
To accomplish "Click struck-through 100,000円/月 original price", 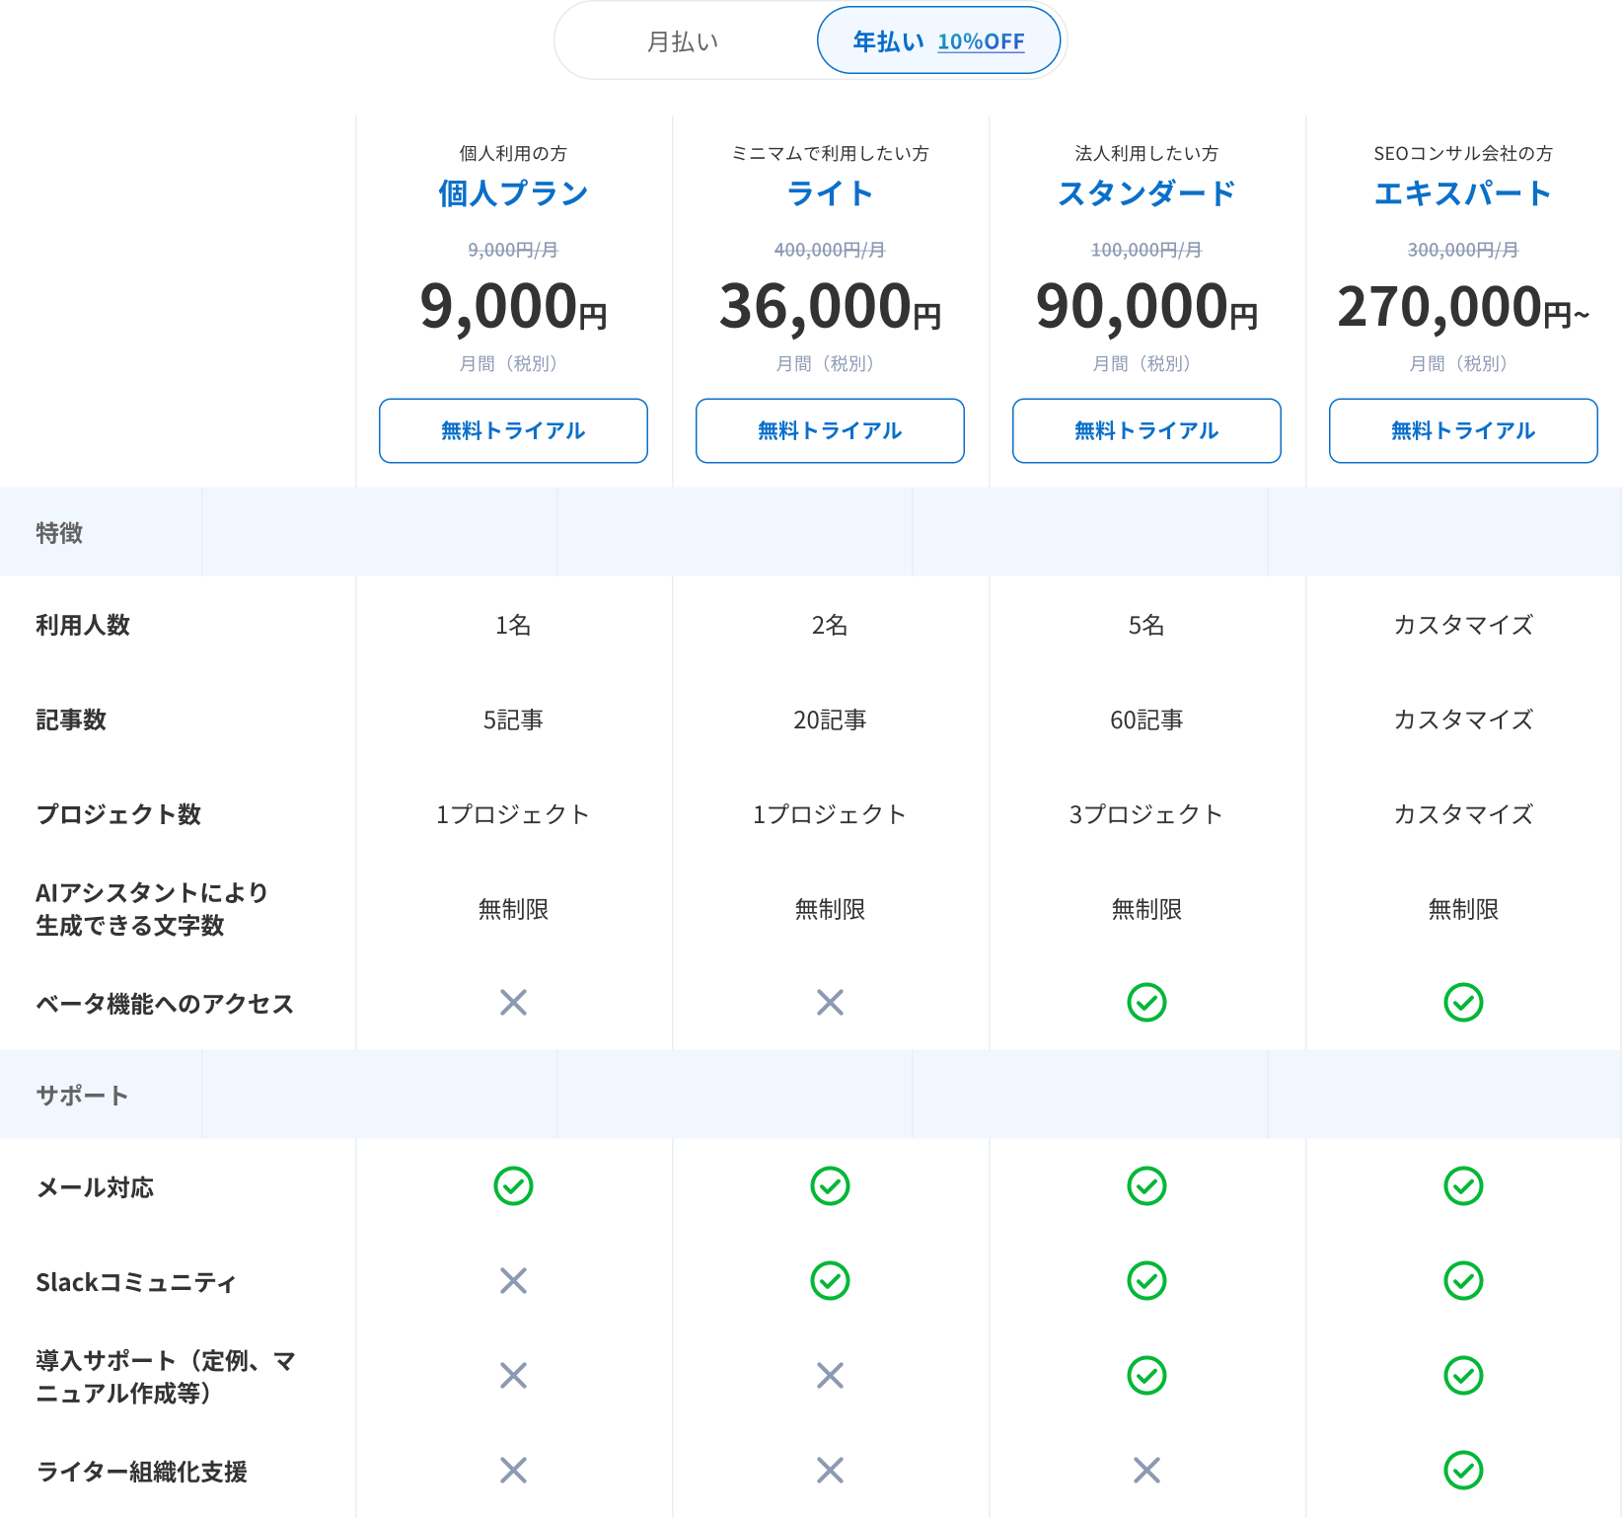I will [x=1146, y=250].
